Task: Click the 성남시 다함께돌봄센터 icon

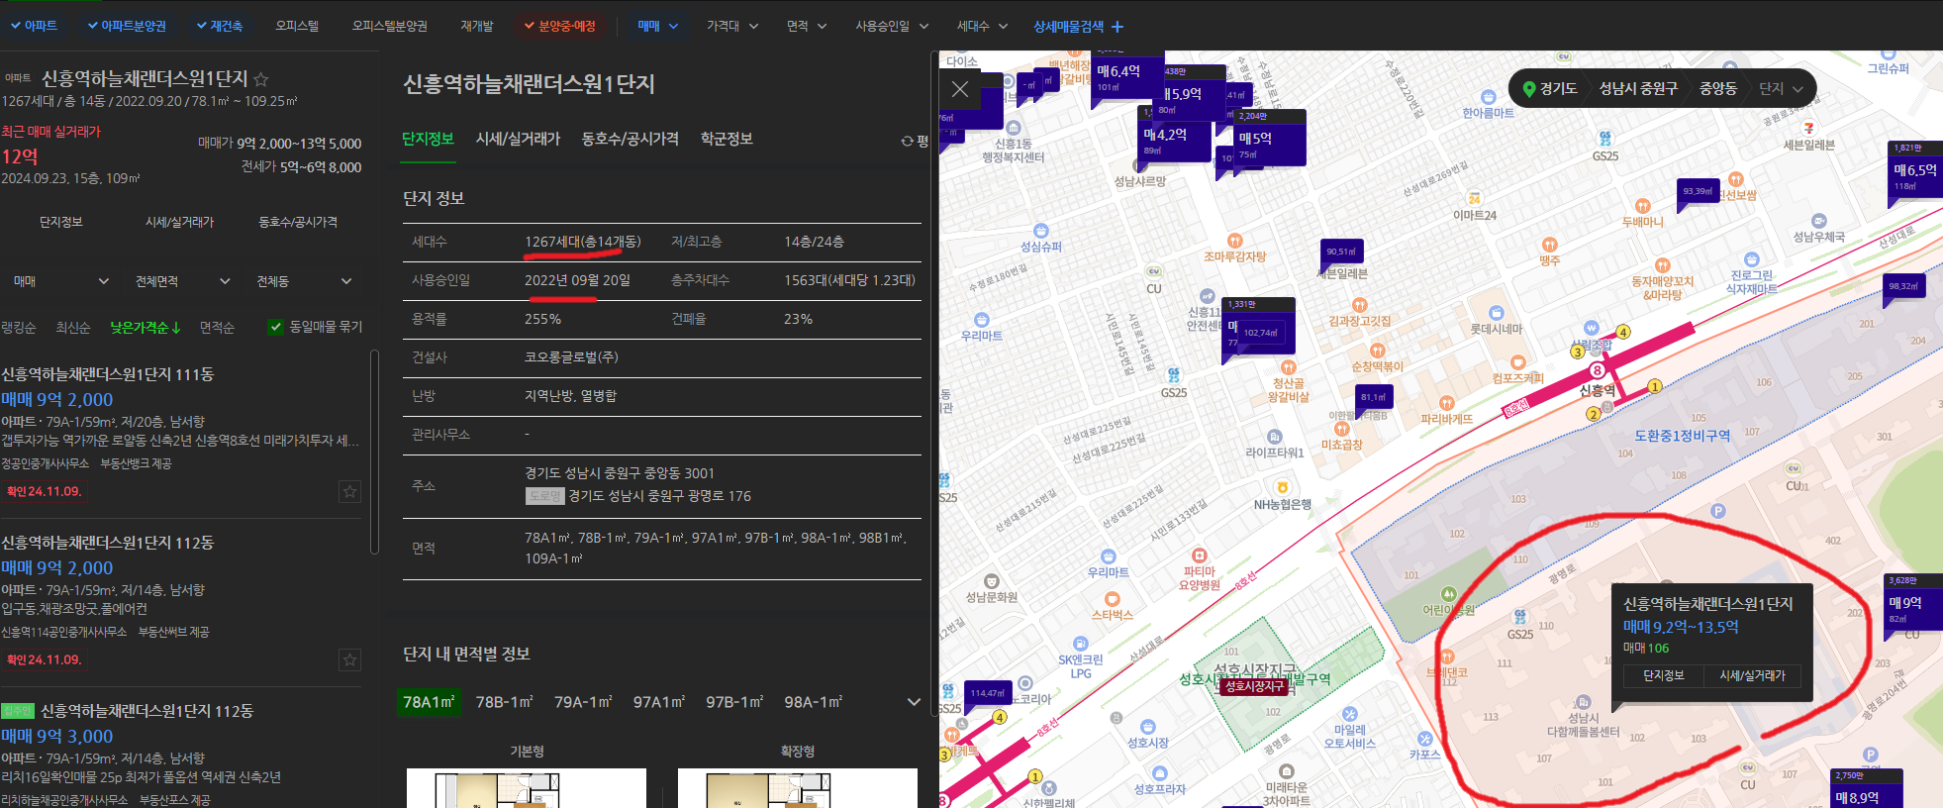Action: tap(1583, 702)
